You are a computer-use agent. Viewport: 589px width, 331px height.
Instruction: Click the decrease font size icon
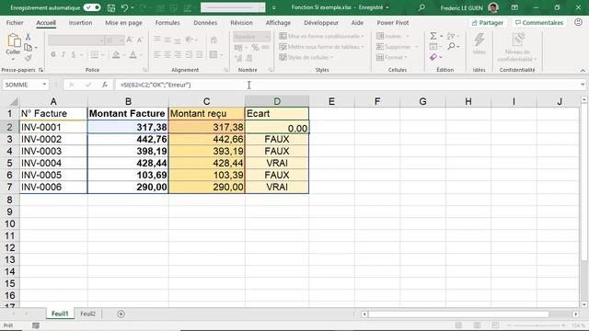140,40
